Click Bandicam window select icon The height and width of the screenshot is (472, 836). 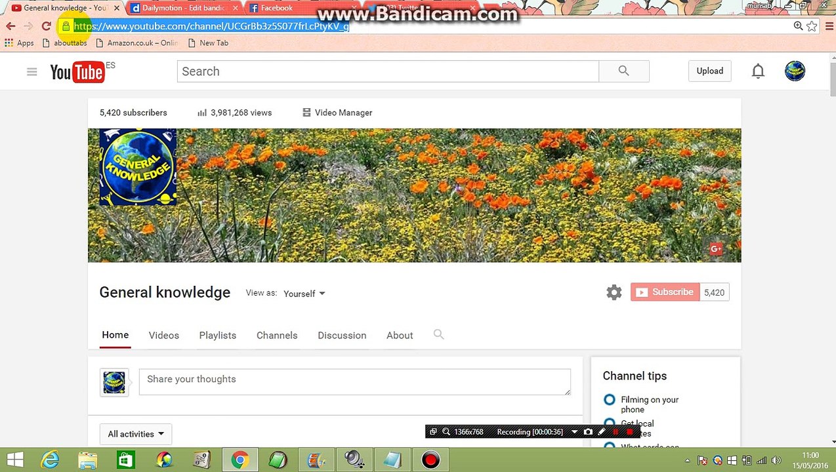point(433,431)
